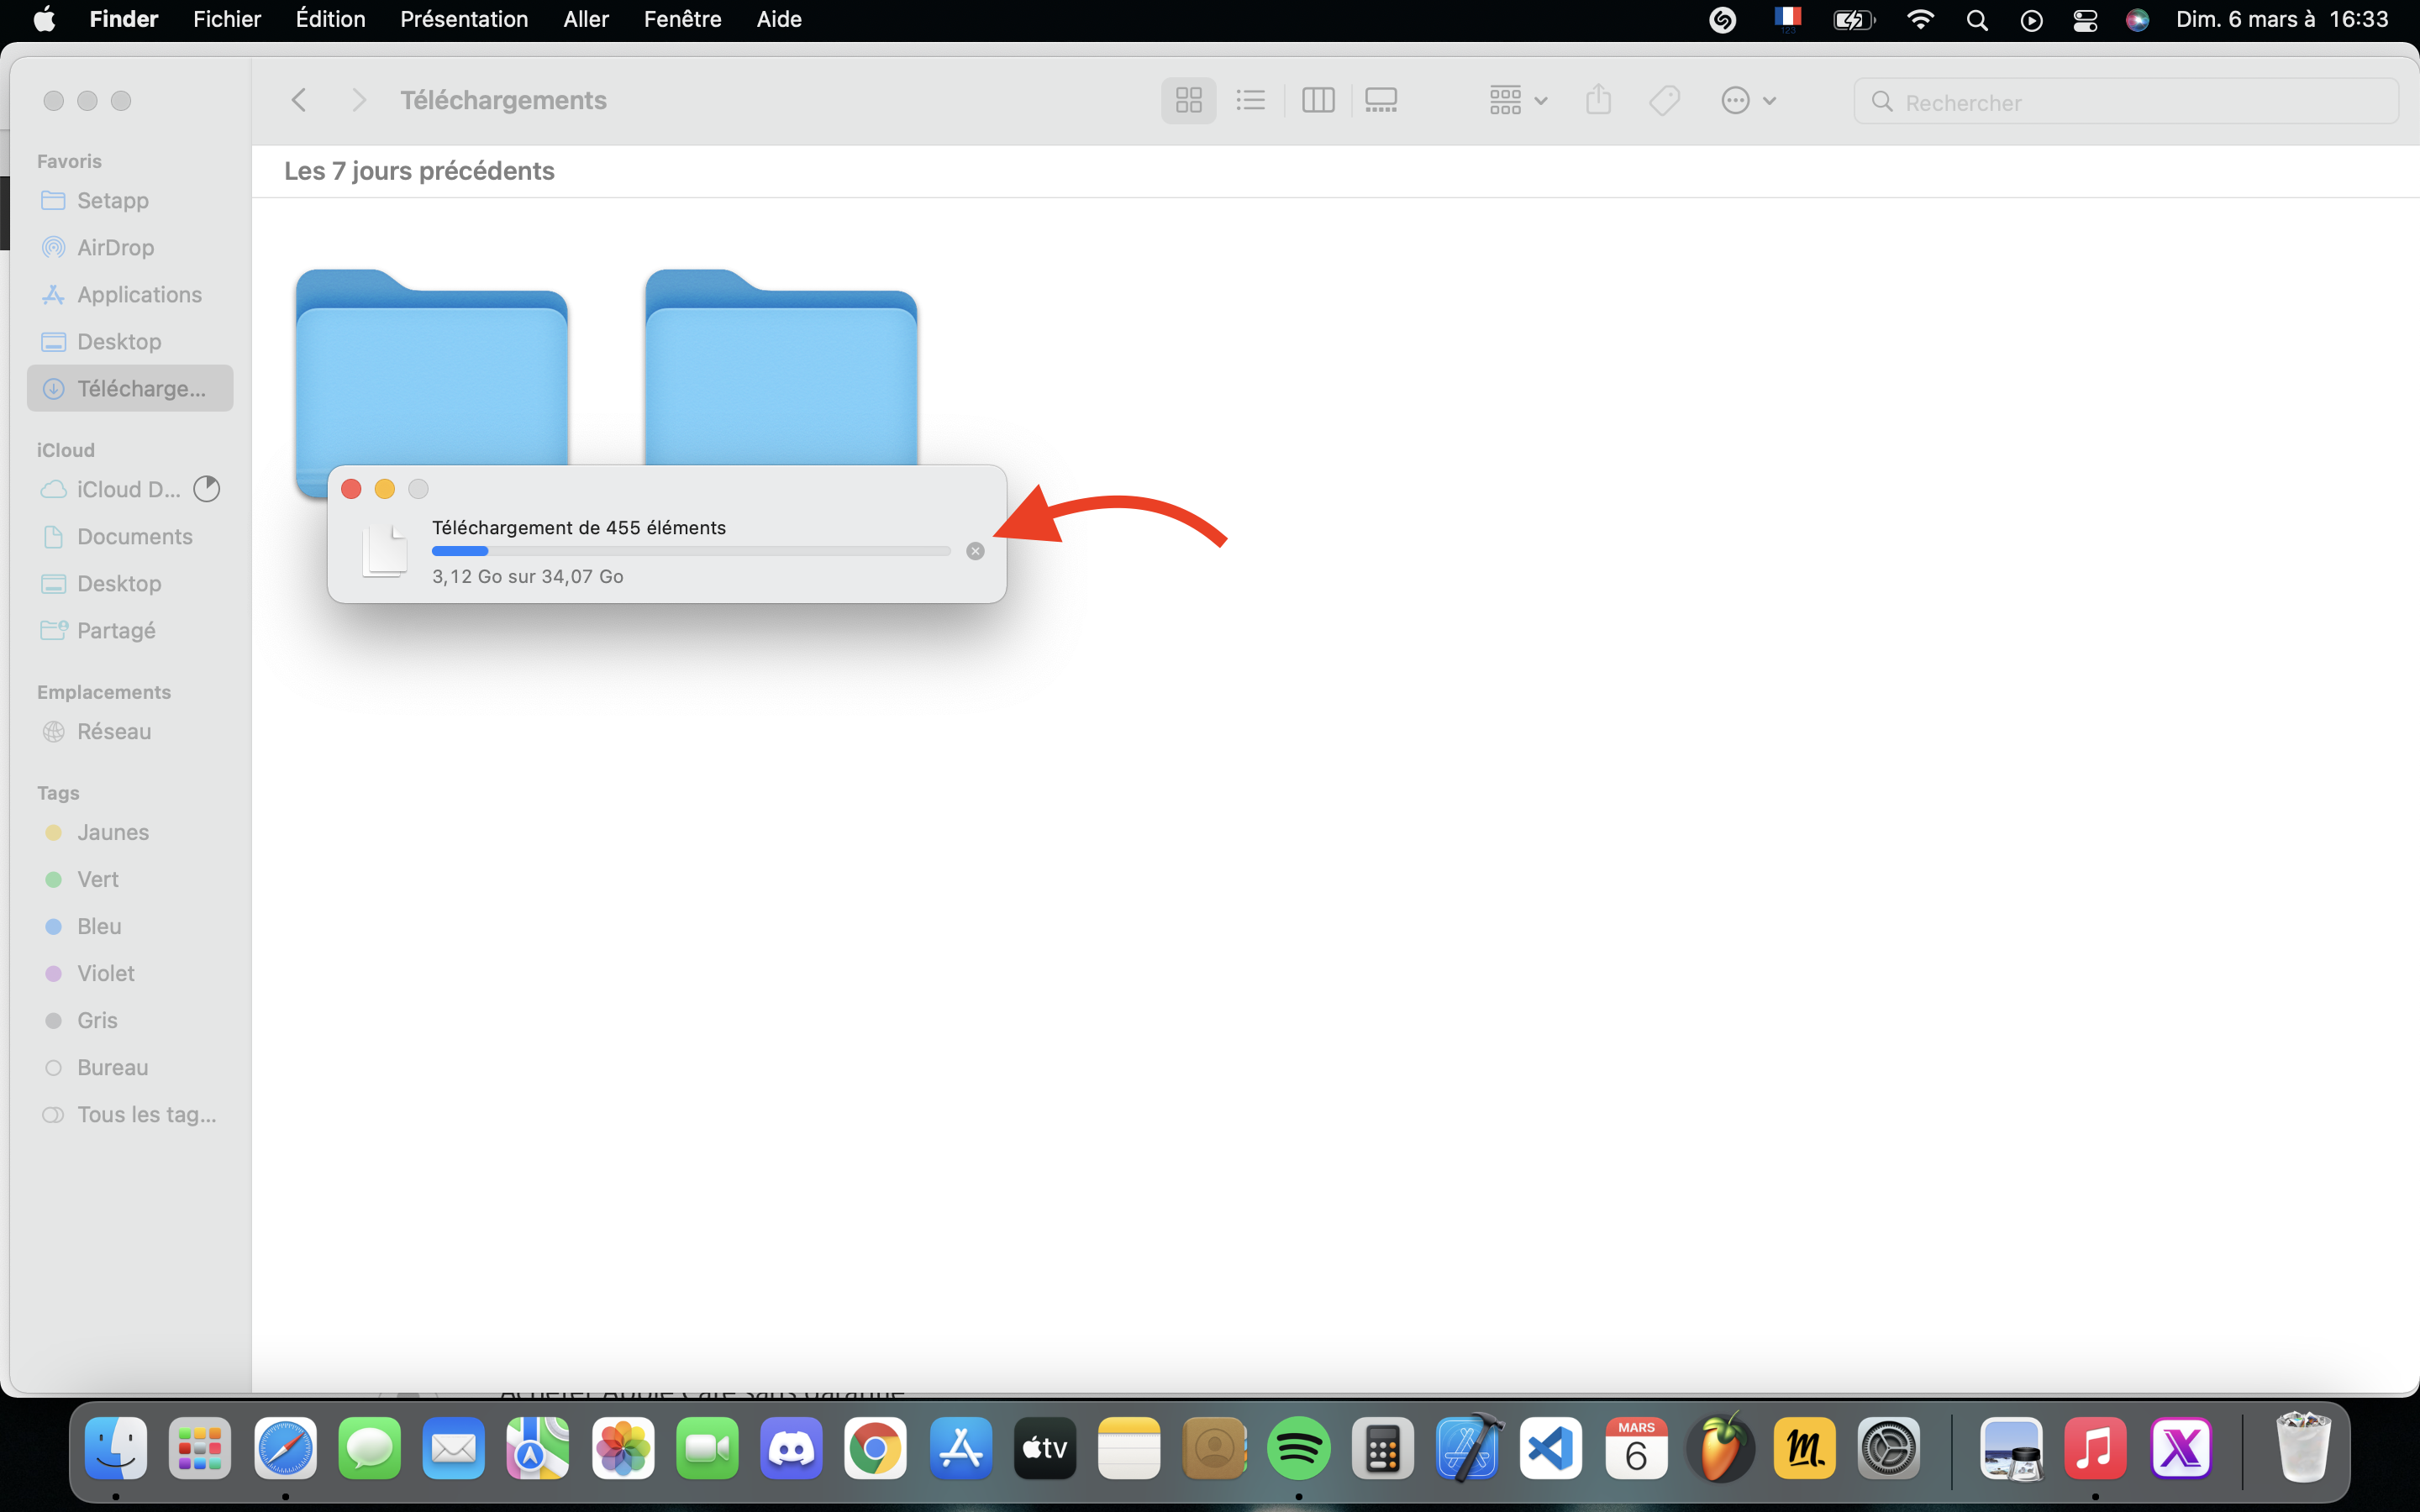Open the Présentation menu

click(464, 19)
